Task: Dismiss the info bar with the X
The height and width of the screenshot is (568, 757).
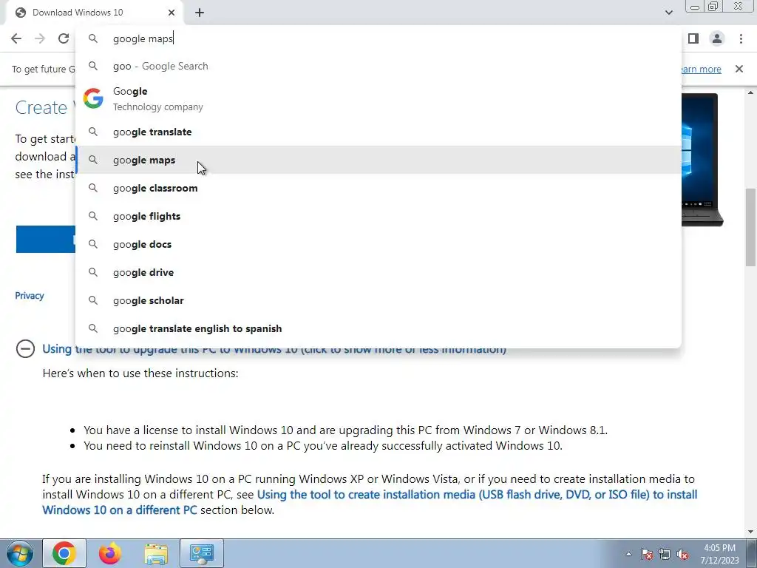Action: point(739,69)
